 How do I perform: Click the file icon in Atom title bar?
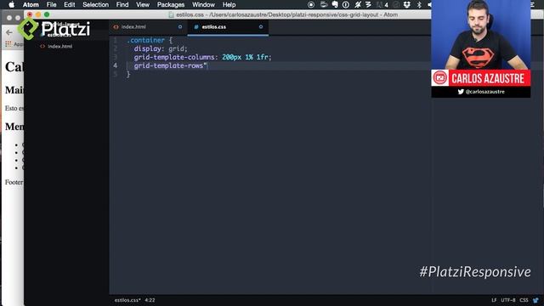click(171, 14)
